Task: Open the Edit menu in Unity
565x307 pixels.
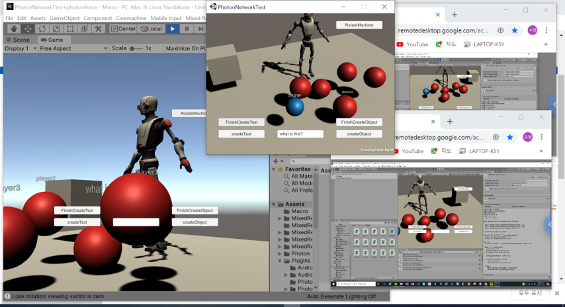Action: [x=22, y=18]
